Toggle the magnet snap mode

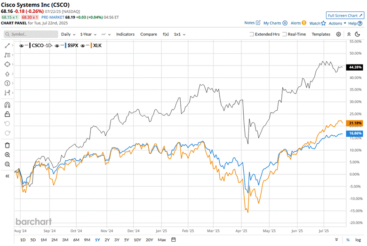click(7, 105)
